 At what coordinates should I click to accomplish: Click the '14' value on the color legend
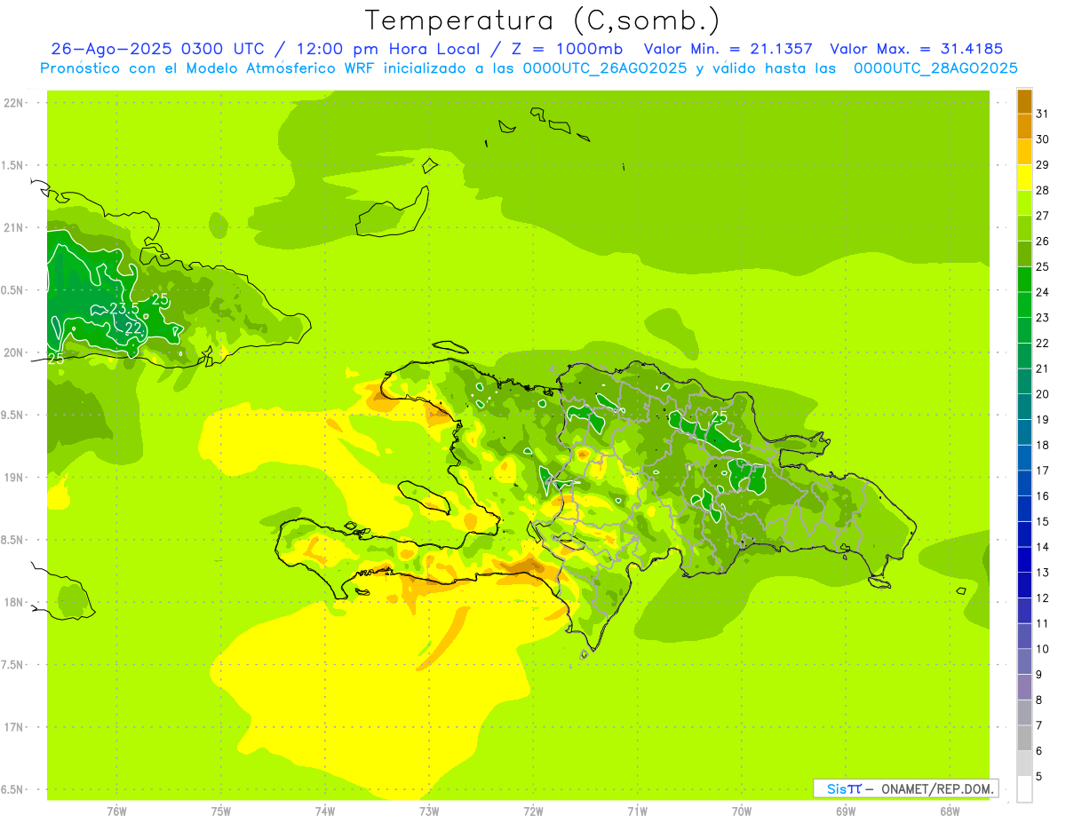(1043, 547)
